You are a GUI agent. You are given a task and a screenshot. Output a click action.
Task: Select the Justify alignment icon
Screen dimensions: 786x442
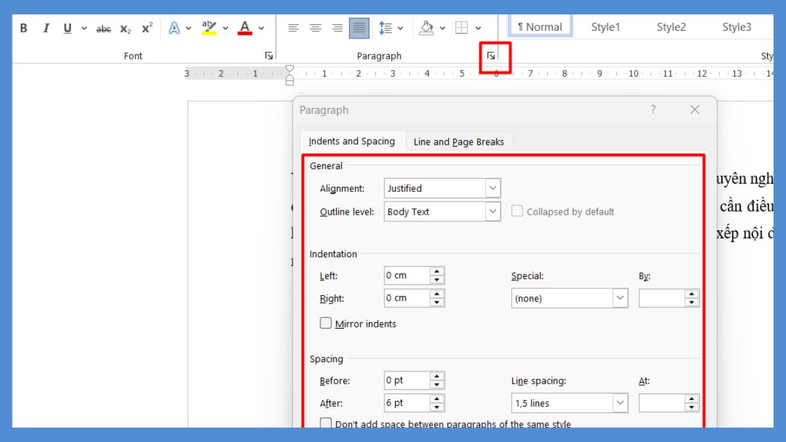tap(359, 28)
